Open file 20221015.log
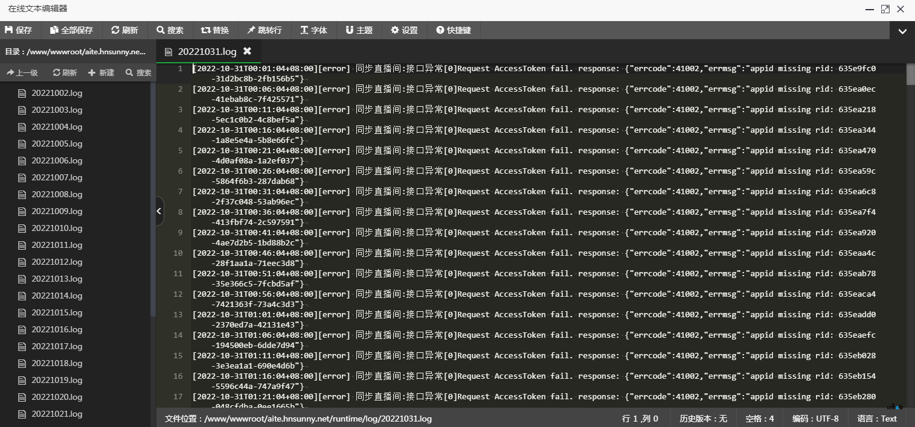The width and height of the screenshot is (915, 427). click(x=57, y=312)
